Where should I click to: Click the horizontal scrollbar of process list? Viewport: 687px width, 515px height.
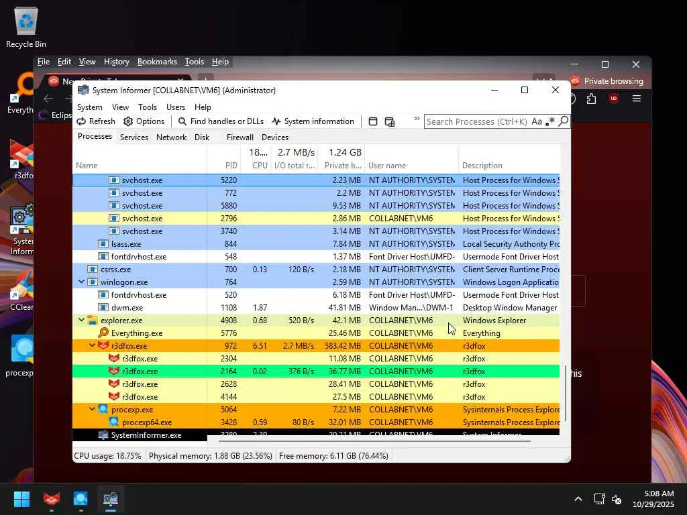[x=374, y=441]
